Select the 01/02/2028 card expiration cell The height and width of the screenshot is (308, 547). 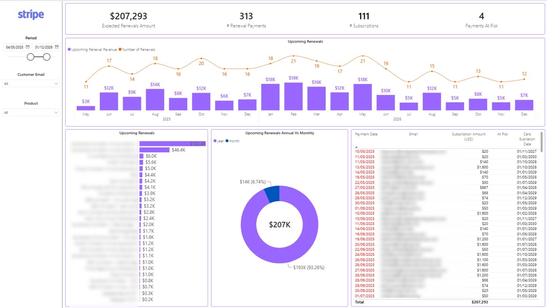527,213
